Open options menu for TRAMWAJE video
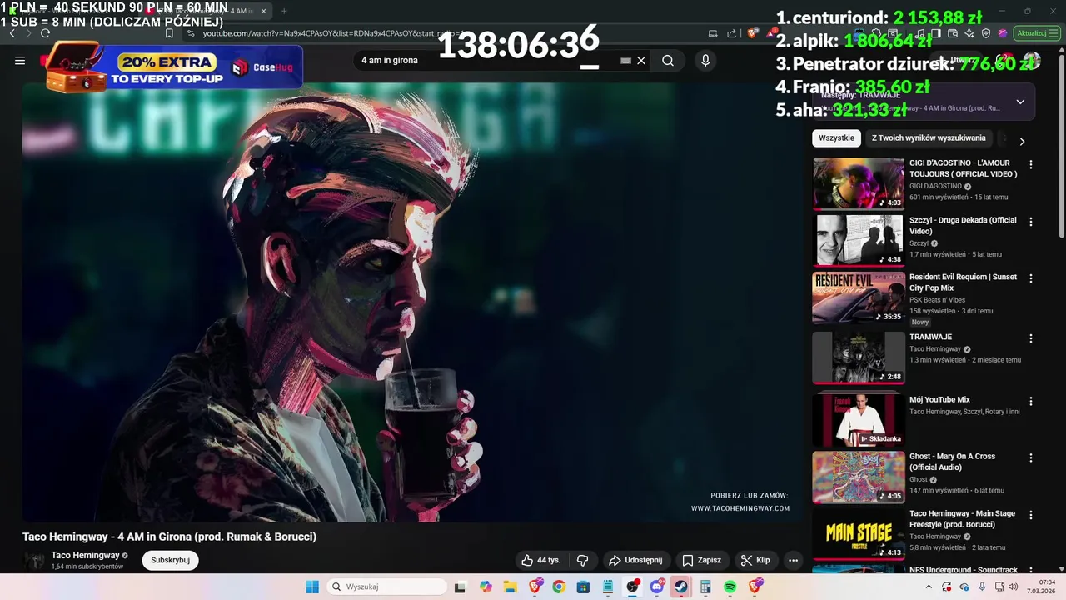The image size is (1066, 600). click(x=1031, y=338)
